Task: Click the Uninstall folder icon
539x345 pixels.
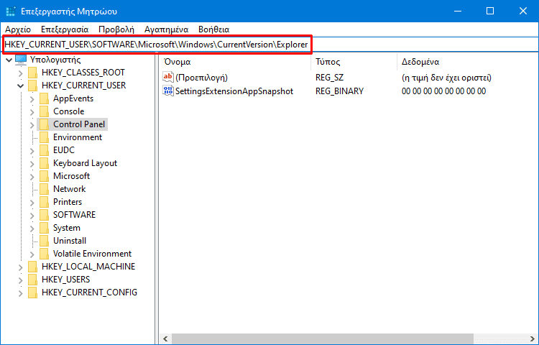Action: 44,241
